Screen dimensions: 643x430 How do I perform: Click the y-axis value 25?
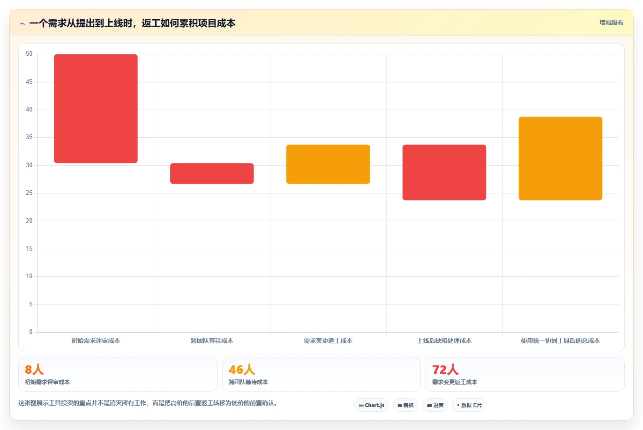pos(29,193)
